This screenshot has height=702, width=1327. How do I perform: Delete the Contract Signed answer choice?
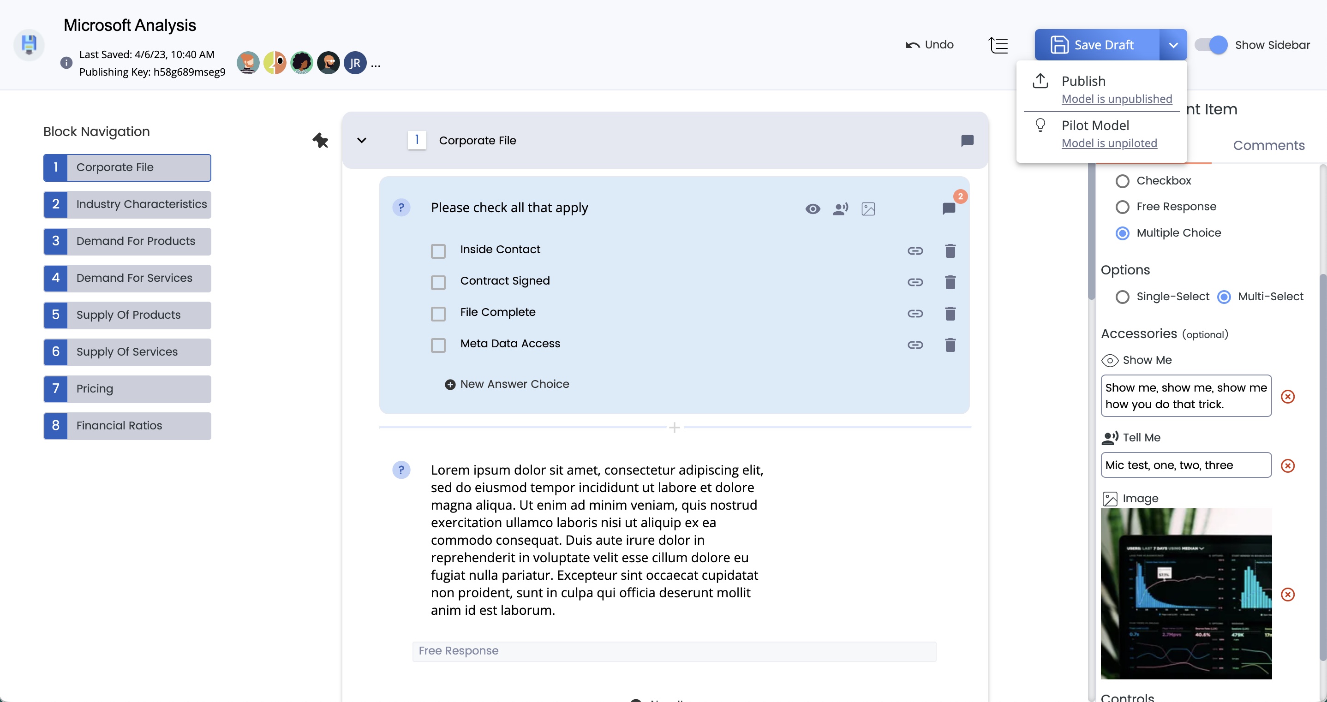950,282
